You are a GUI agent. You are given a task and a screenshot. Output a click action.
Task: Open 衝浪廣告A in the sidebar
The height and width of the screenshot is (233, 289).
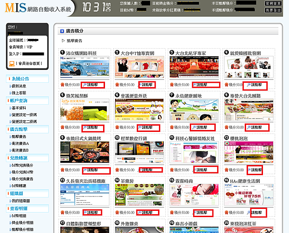coord(20,143)
